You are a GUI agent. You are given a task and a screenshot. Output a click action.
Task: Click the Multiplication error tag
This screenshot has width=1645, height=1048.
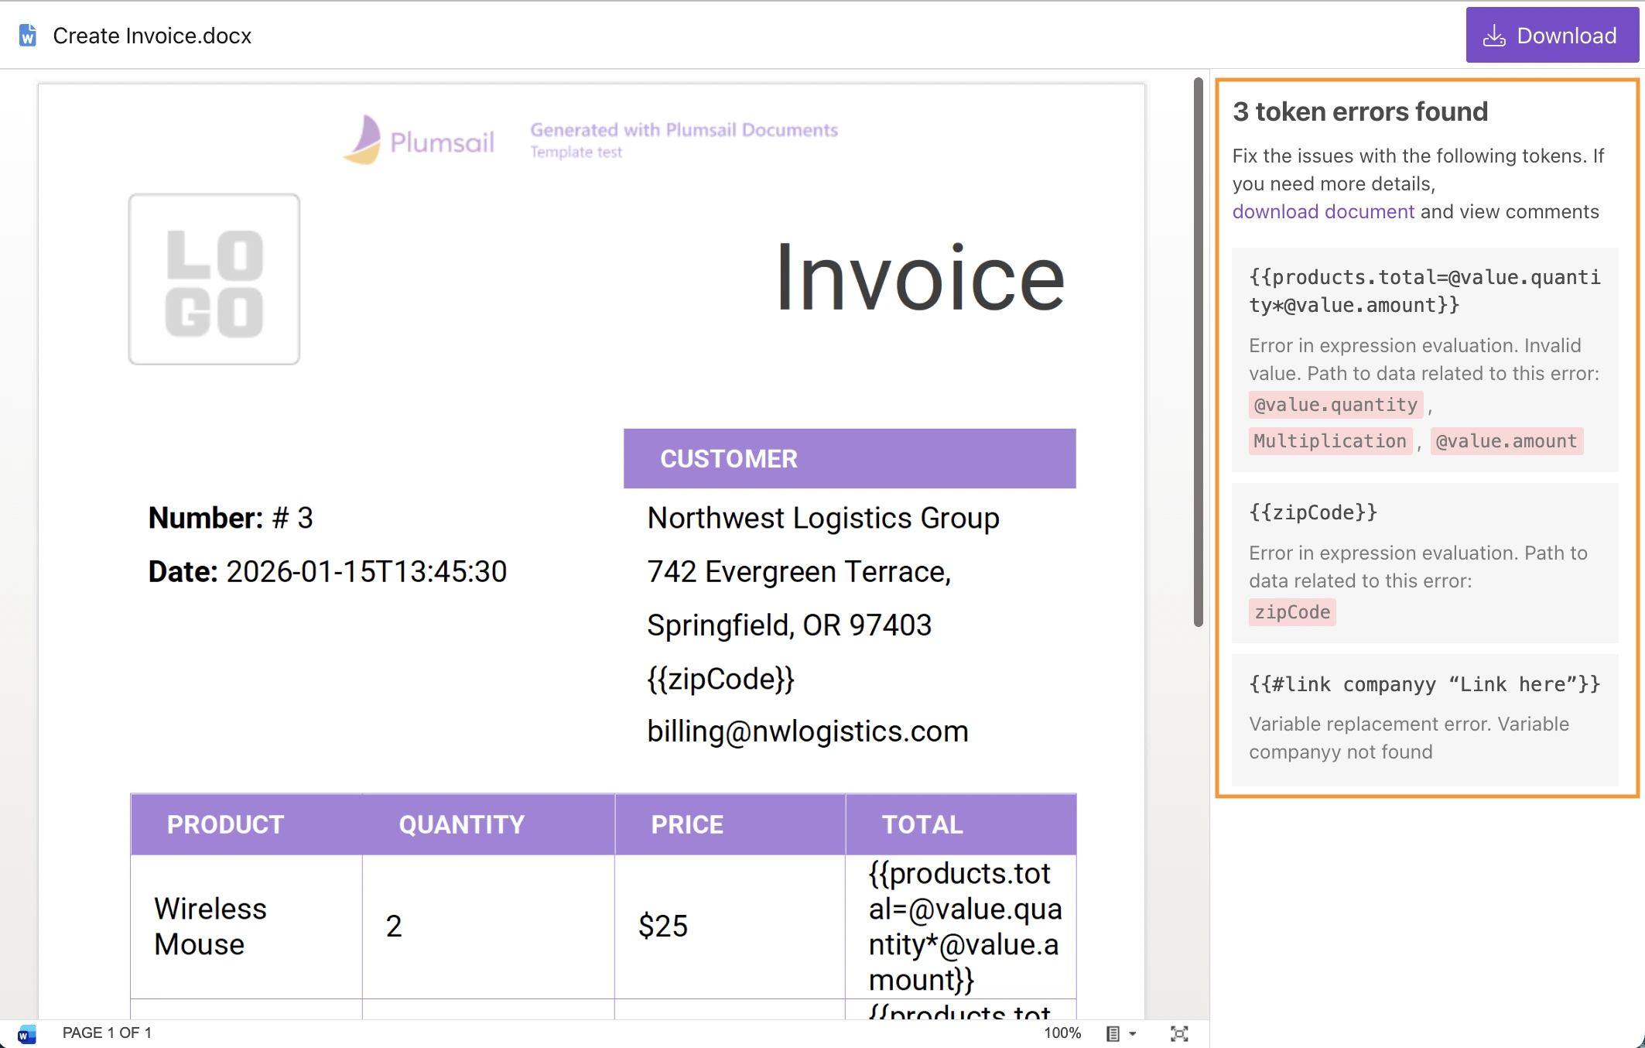(1330, 441)
